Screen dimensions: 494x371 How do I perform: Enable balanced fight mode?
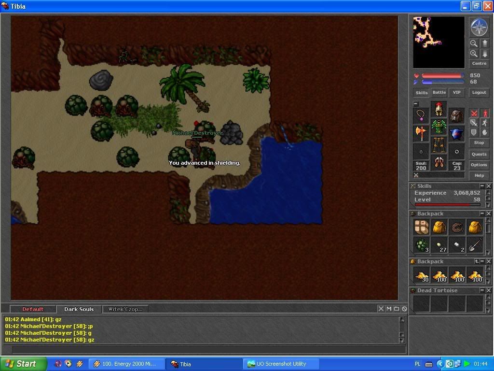click(x=474, y=123)
